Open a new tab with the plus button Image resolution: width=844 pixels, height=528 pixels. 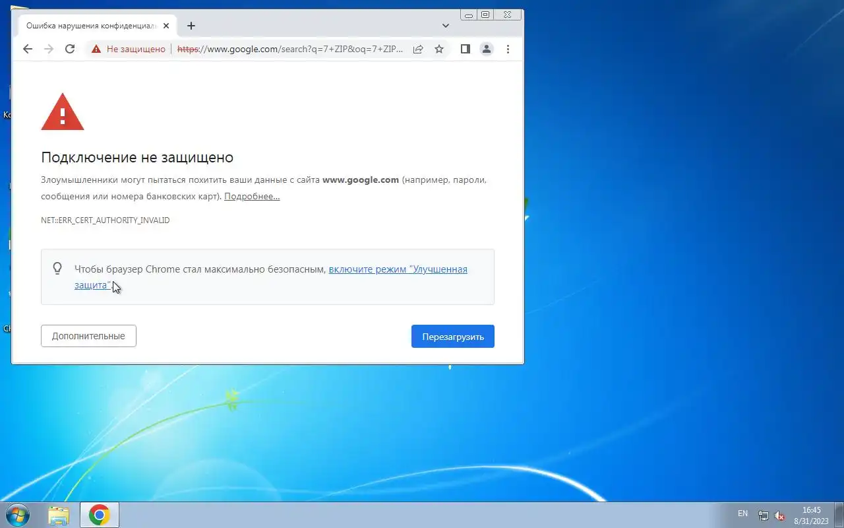coord(191,26)
